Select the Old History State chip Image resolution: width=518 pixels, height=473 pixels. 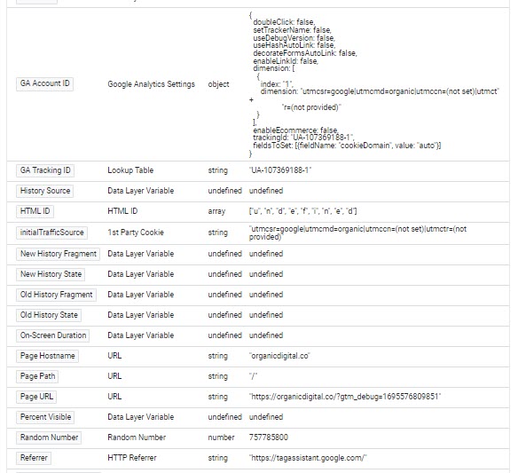click(x=49, y=315)
